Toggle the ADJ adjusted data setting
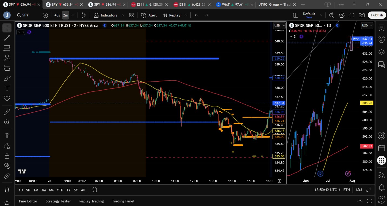The image size is (387, 206). [x=359, y=190]
